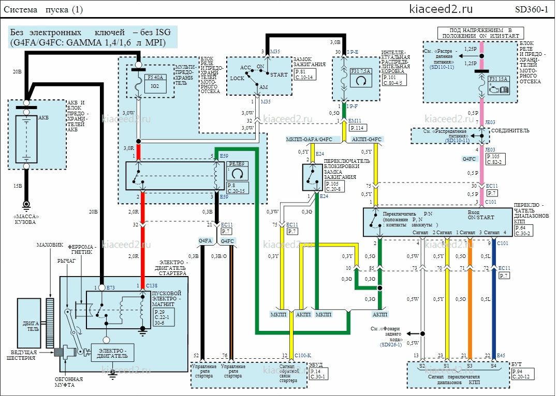Click the РЕЛЕ9 relay icon box
The image size is (557, 396).
click(x=237, y=171)
